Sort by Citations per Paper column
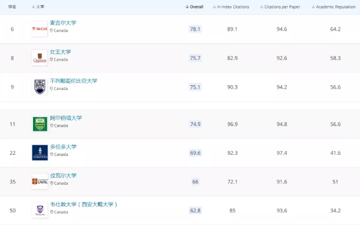 (280, 7)
